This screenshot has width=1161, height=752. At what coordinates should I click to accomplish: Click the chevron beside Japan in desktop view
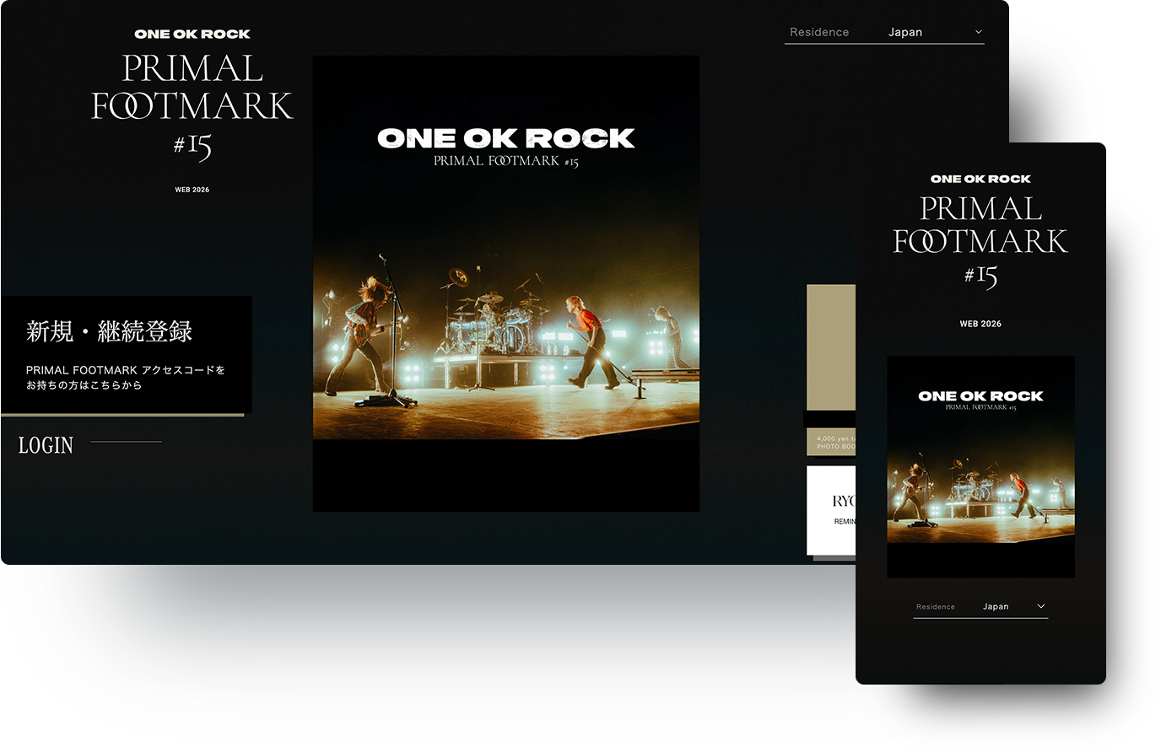click(x=979, y=32)
